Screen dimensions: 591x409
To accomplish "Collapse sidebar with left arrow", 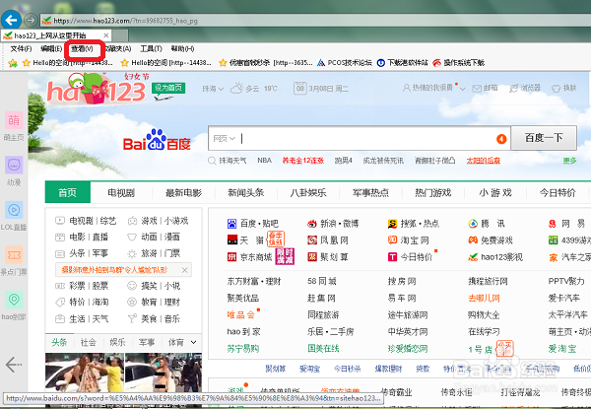I will 14,365.
